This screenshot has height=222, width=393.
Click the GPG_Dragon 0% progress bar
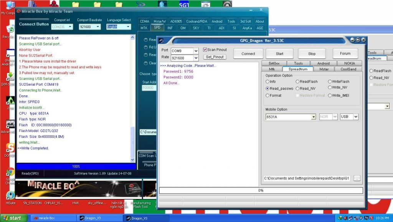point(261,191)
